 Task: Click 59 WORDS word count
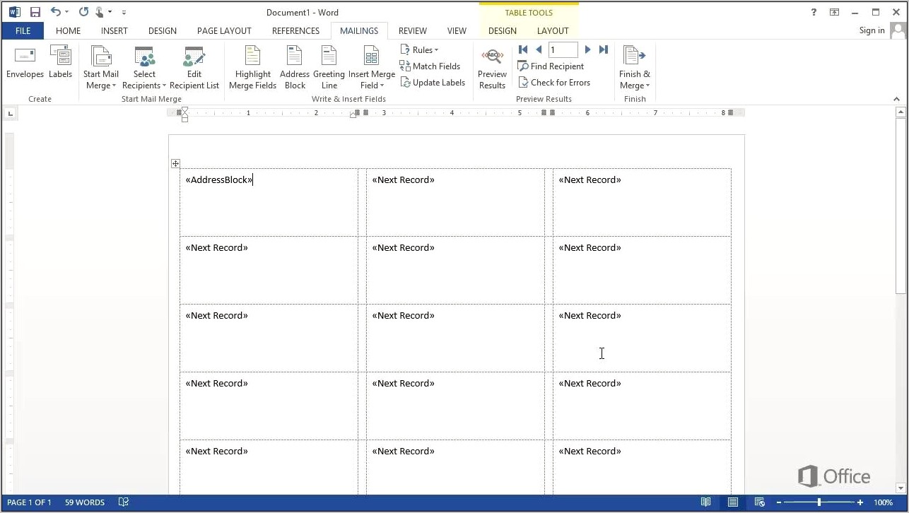click(85, 502)
